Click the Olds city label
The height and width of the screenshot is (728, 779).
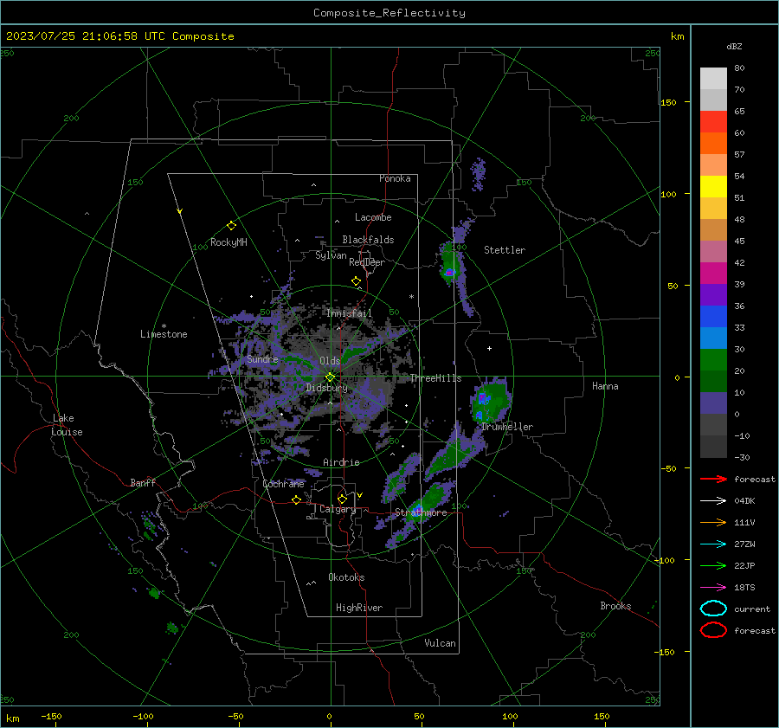click(x=330, y=361)
